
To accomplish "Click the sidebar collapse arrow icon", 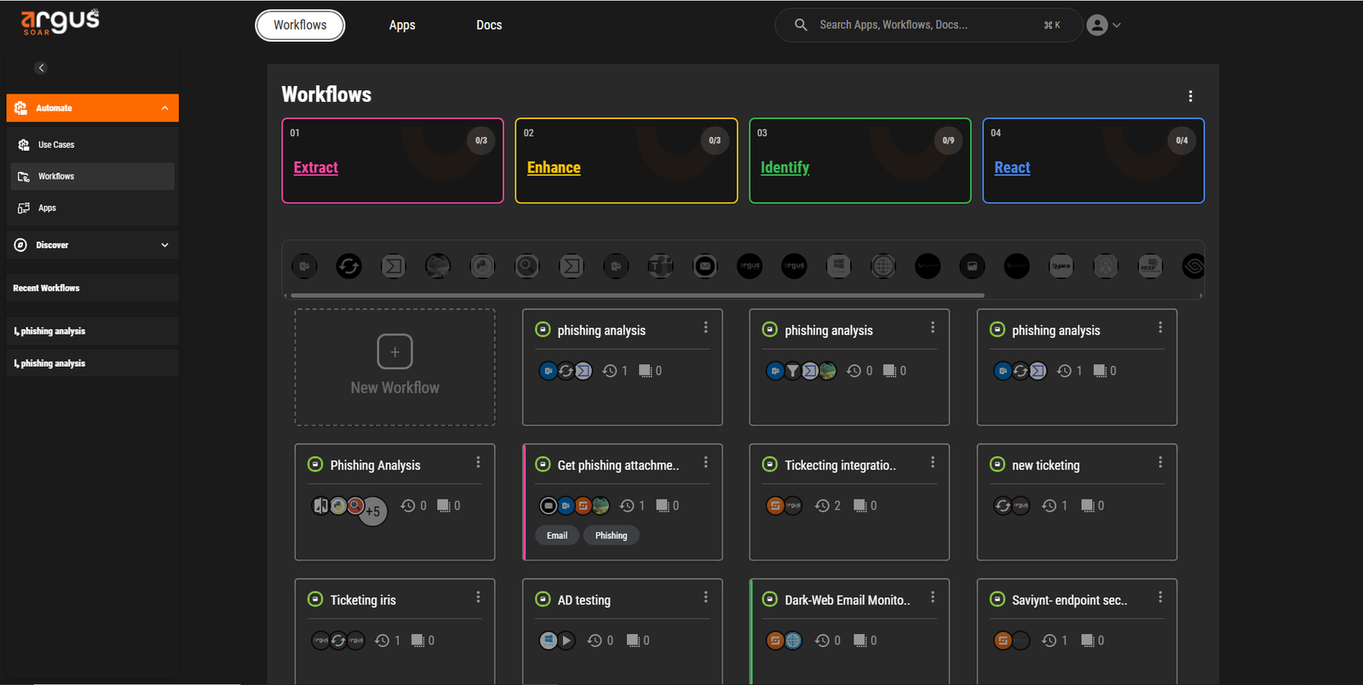I will [41, 68].
